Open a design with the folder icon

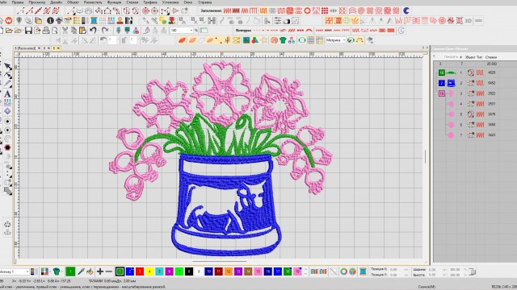9,31
